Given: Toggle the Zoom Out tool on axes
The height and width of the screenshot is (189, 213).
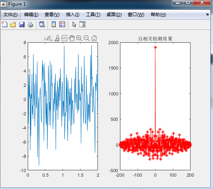Looking at the screenshot, I should pos(87,38).
